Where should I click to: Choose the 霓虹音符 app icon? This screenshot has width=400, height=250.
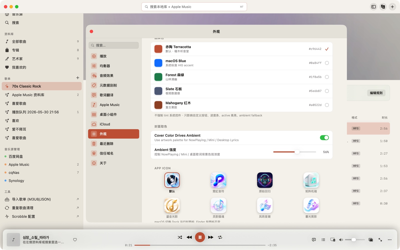pyautogui.click(x=218, y=180)
